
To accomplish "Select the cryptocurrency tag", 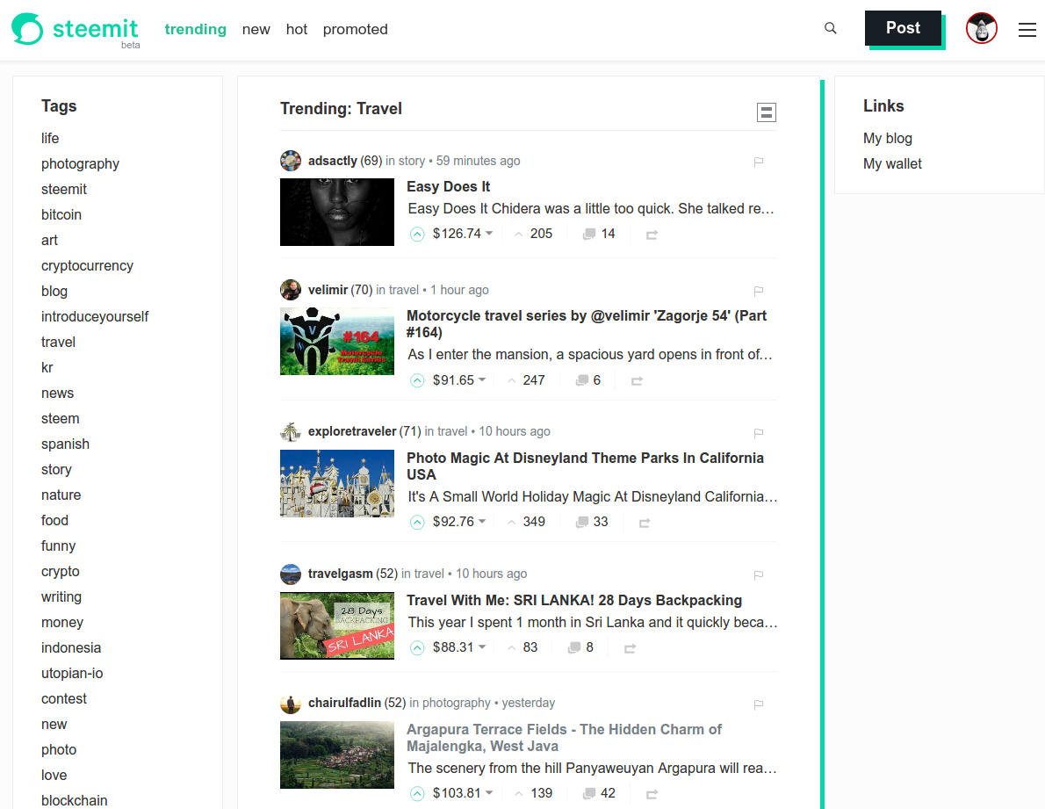I will click(87, 266).
